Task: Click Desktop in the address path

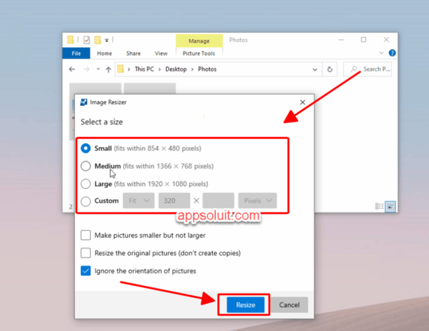Action: 176,69
